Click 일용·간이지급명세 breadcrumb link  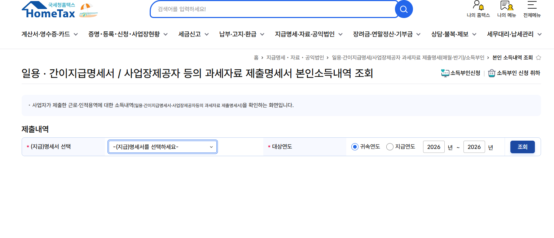(408, 58)
